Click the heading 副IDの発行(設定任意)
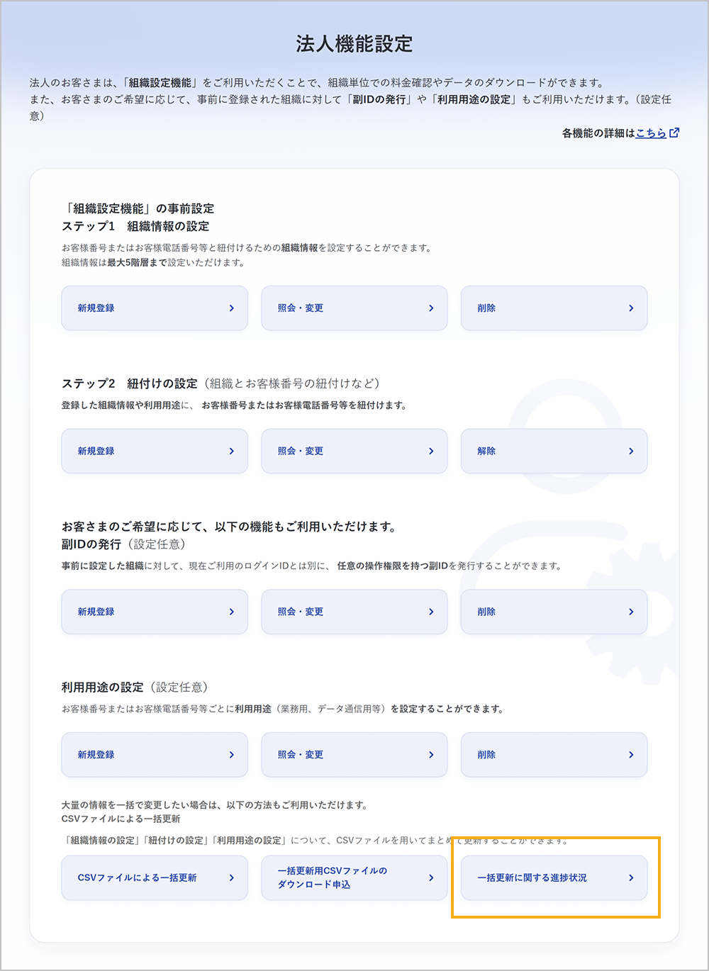This screenshot has width=709, height=971. click(124, 544)
